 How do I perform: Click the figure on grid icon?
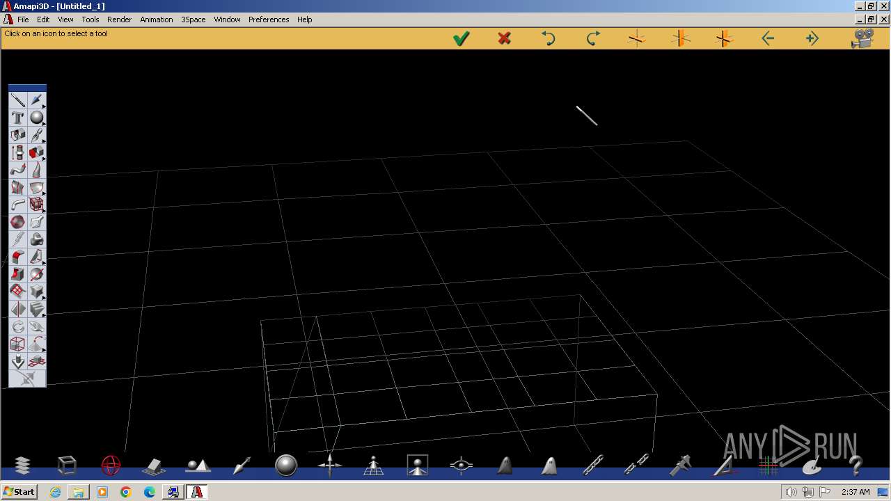pyautogui.click(x=374, y=466)
